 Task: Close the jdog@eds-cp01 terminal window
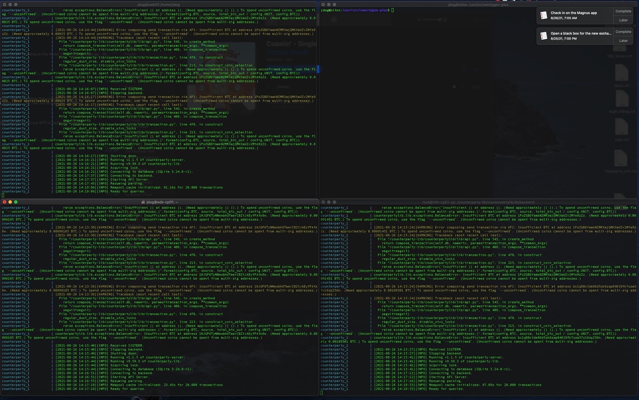(x=5, y=202)
